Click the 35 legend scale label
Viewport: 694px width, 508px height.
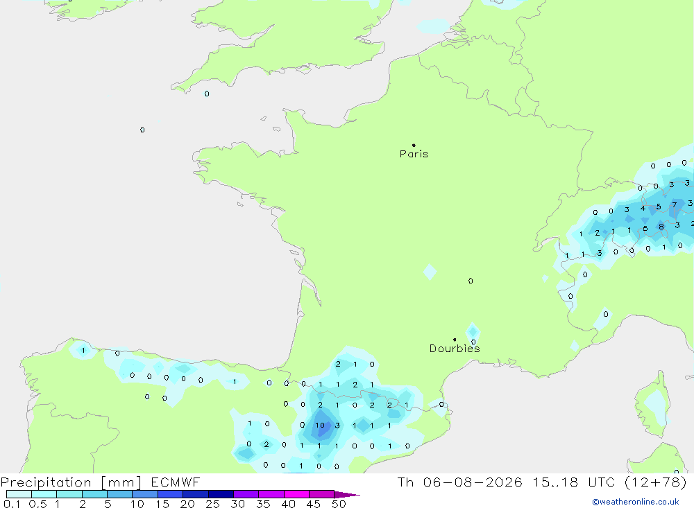263,504
